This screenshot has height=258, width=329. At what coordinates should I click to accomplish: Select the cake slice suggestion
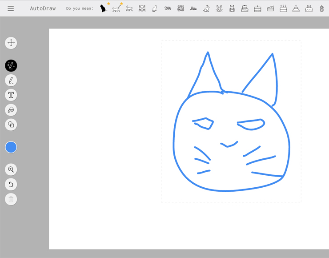(270, 8)
